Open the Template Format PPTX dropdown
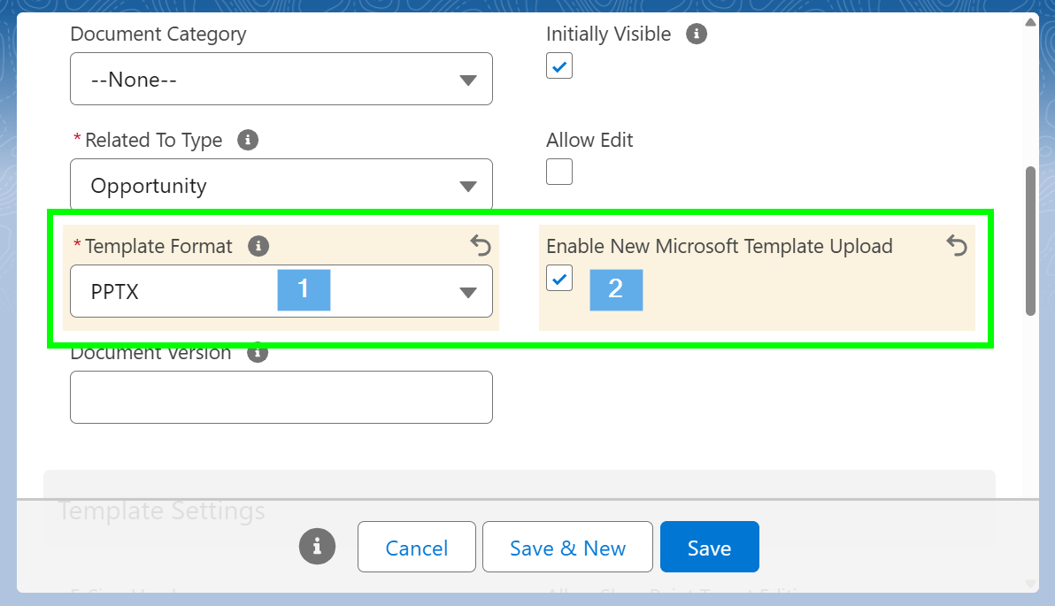The image size is (1055, 606). point(281,291)
